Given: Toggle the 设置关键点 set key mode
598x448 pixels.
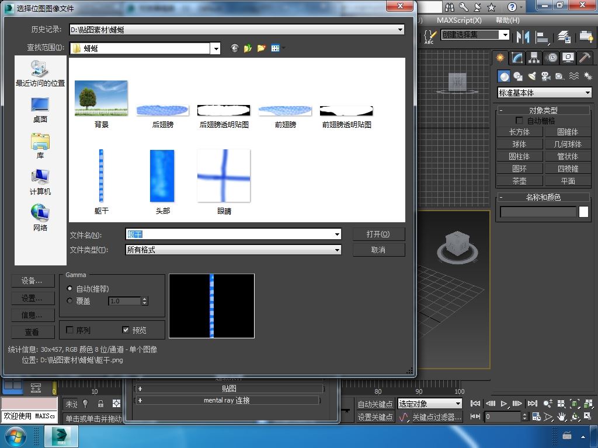Looking at the screenshot, I should (375, 417).
